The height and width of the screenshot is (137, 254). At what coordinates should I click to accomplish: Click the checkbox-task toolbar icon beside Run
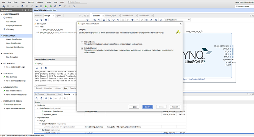tap(41, 6)
